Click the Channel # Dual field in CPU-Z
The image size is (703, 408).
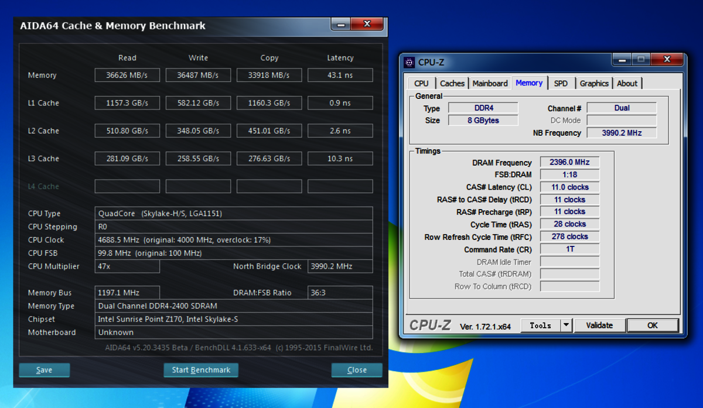pyautogui.click(x=622, y=108)
